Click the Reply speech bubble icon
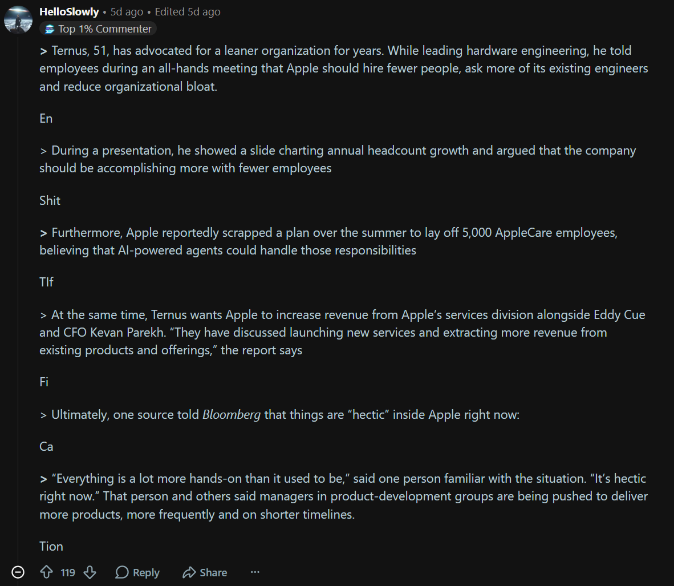The height and width of the screenshot is (586, 674). (122, 572)
